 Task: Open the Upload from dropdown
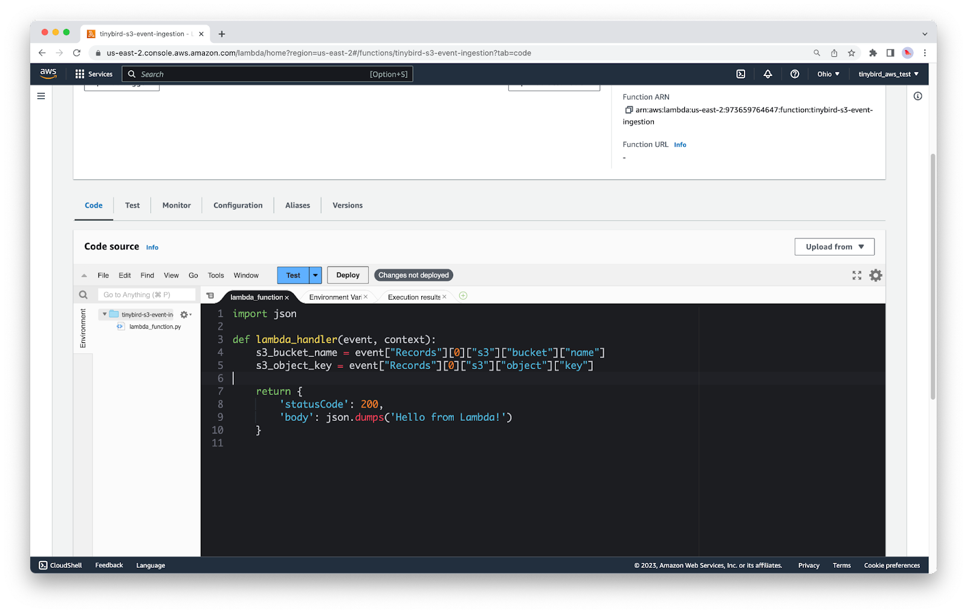click(834, 247)
